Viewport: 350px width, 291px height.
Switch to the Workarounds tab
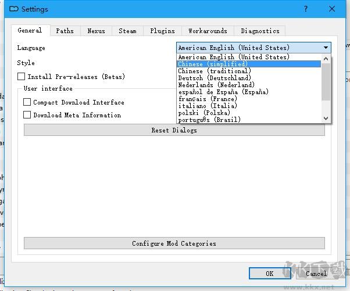(208, 31)
